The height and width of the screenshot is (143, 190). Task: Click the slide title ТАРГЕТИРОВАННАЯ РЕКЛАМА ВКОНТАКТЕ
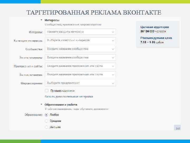[94, 12]
